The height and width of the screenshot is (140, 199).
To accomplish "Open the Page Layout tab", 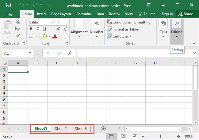I will click(x=61, y=14).
